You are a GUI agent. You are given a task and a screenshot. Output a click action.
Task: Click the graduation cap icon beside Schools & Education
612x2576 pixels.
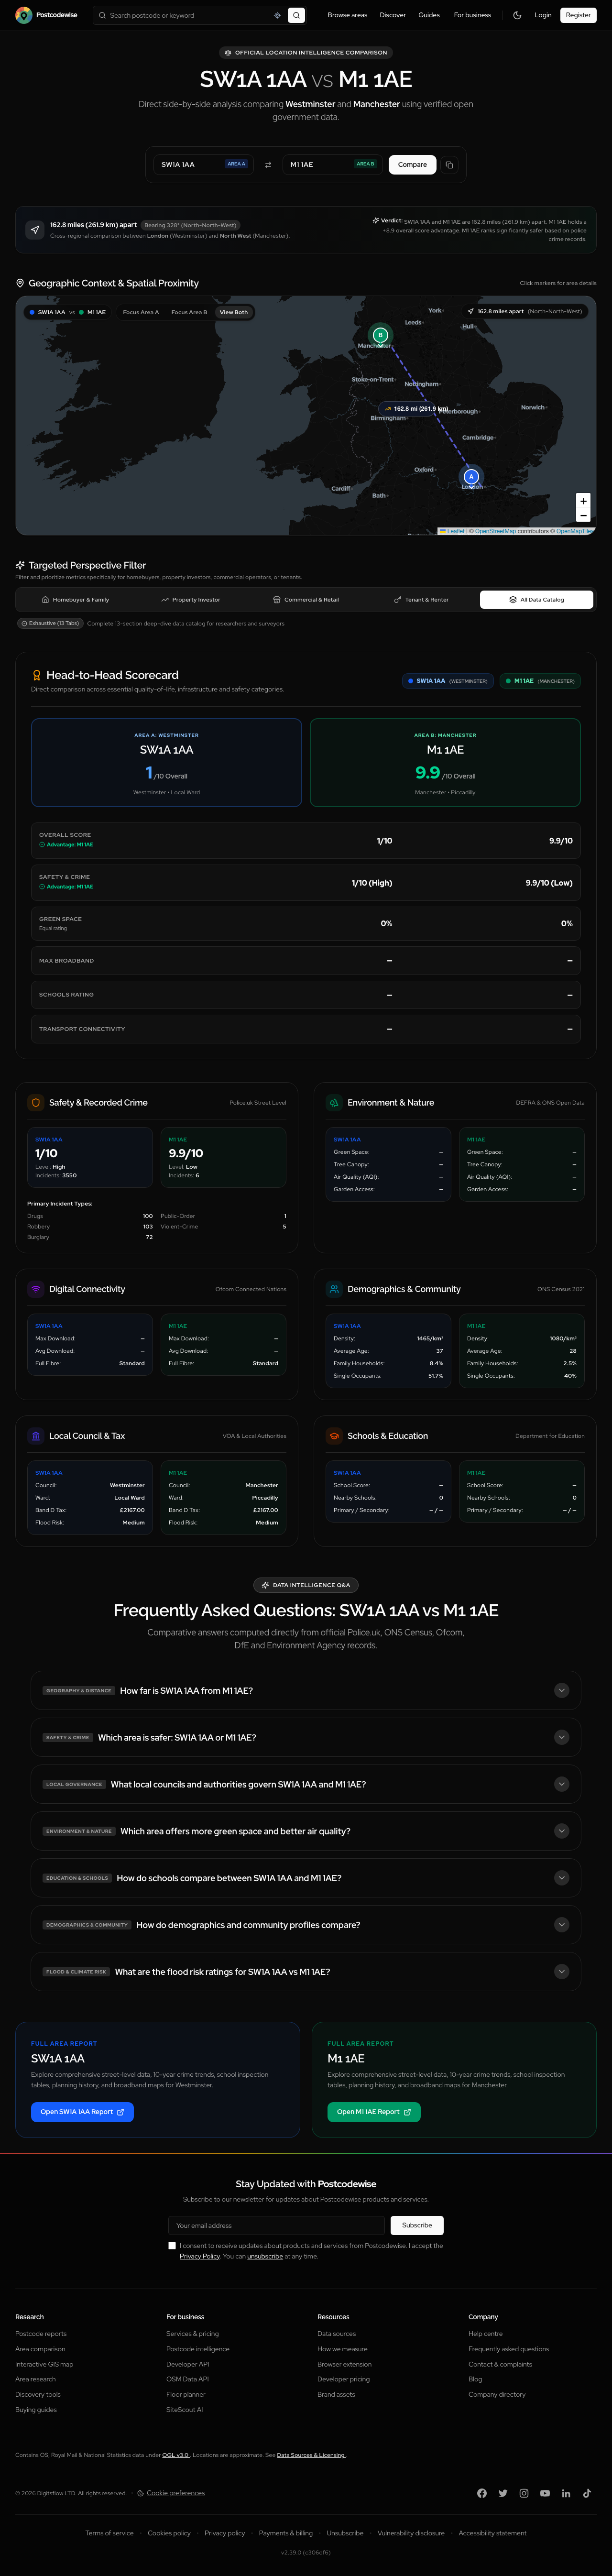click(334, 1436)
